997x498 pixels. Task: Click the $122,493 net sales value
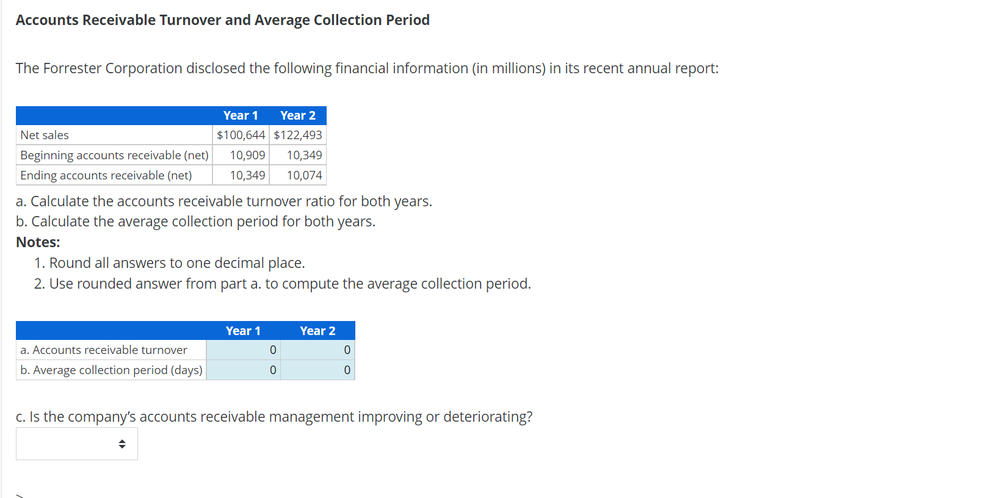[x=298, y=135]
